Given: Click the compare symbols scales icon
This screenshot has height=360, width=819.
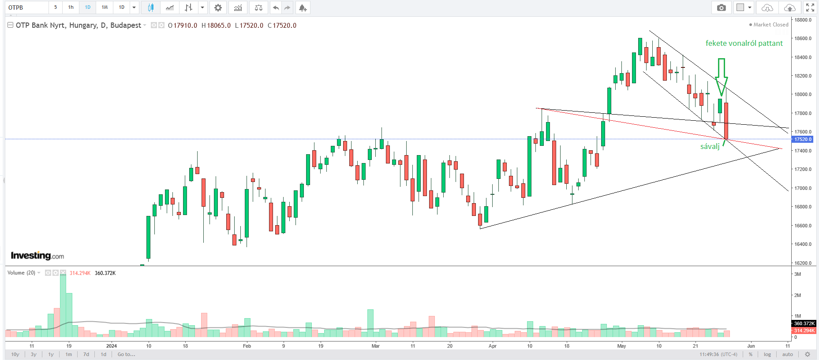Looking at the screenshot, I should click(258, 7).
